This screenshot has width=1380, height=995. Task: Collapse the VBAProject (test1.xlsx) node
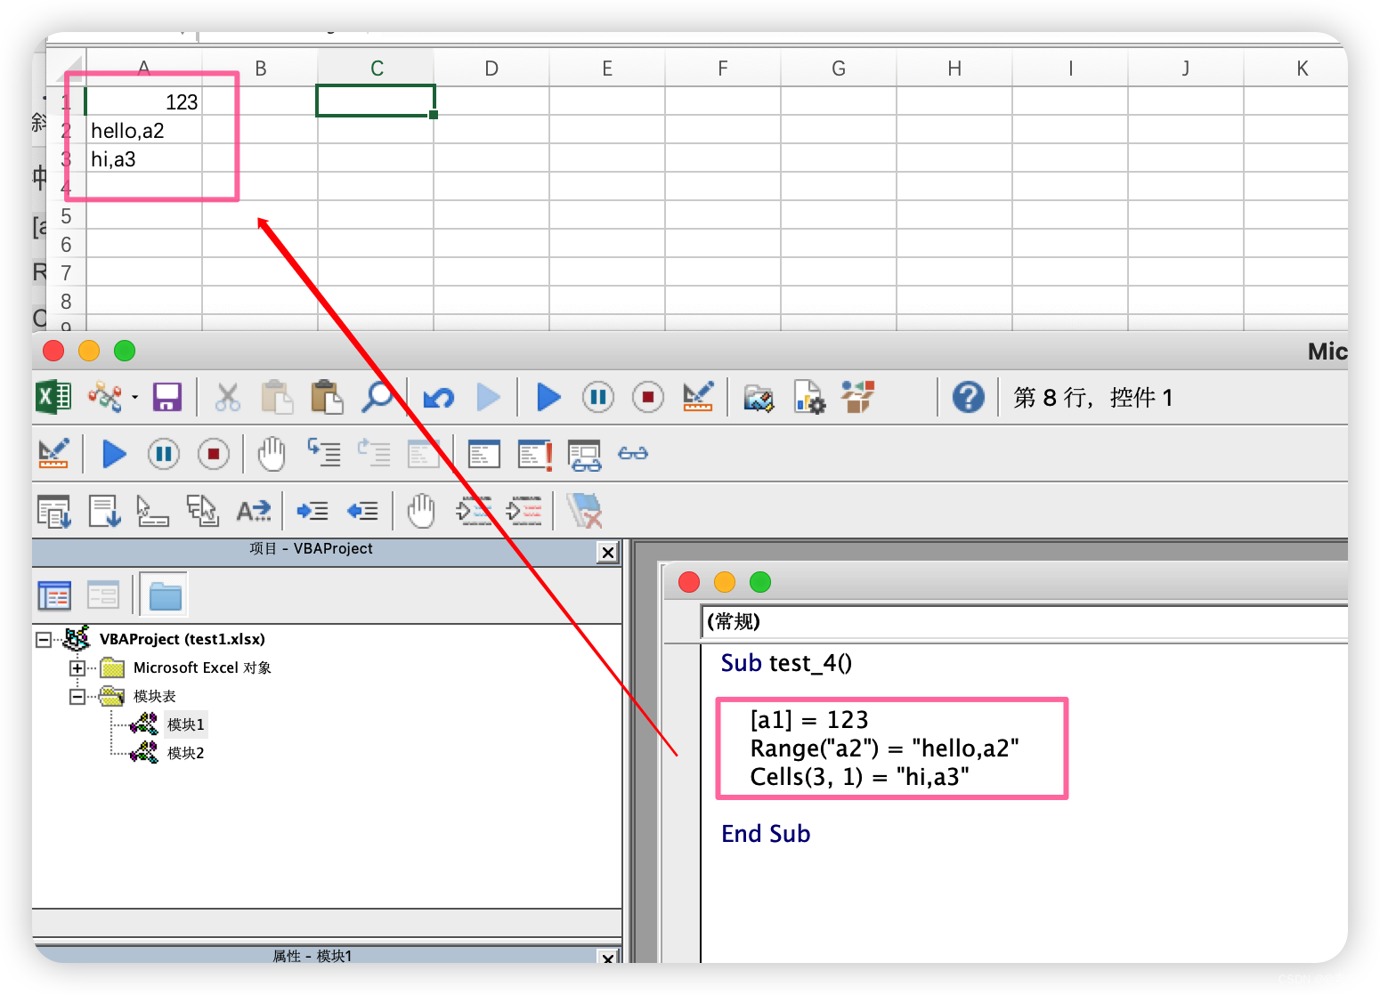(x=44, y=639)
